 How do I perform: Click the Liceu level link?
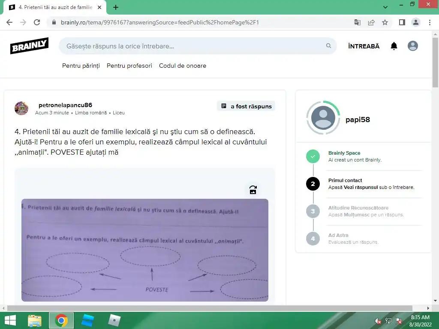pos(119,113)
